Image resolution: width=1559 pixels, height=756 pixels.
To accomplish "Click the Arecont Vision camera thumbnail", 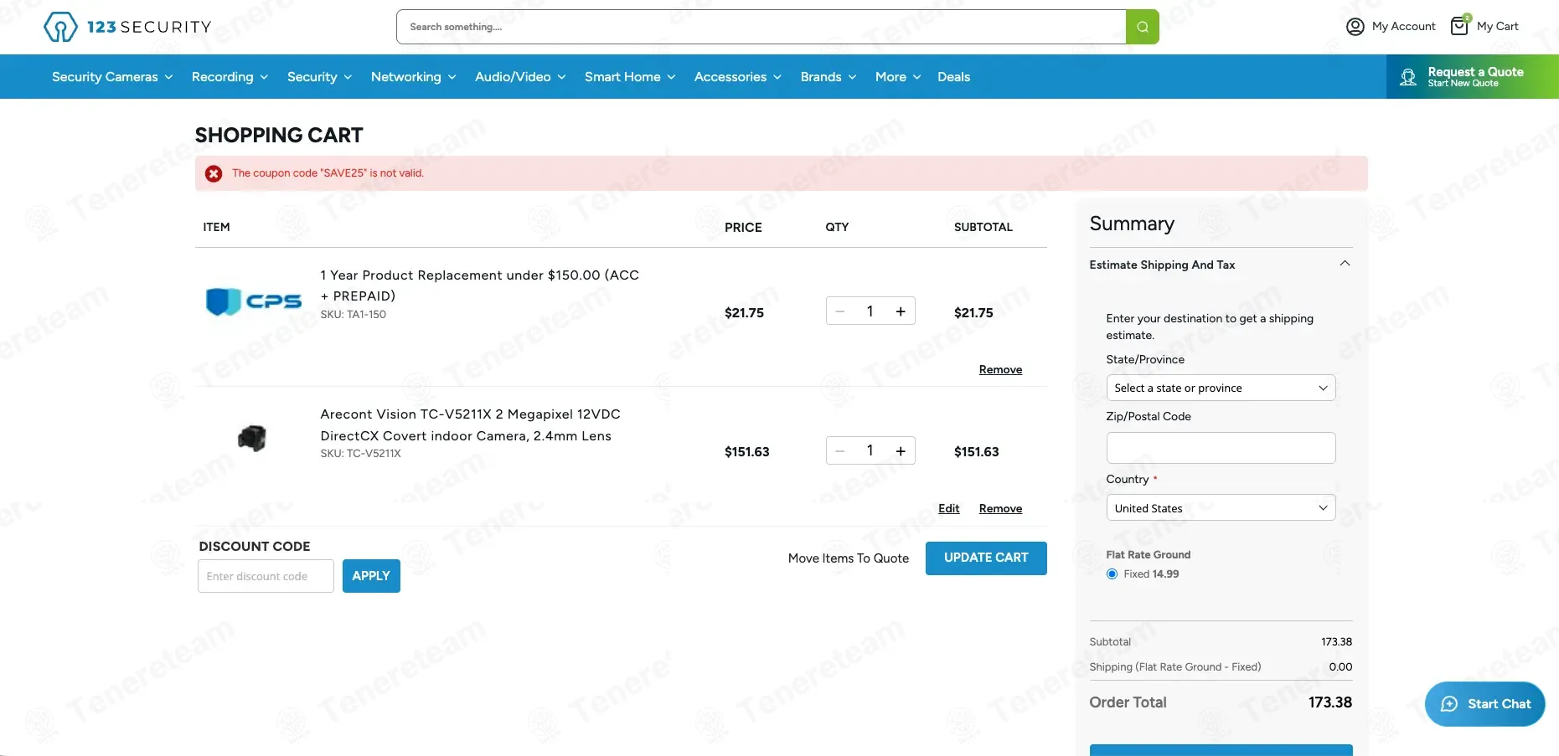I will 252,438.
